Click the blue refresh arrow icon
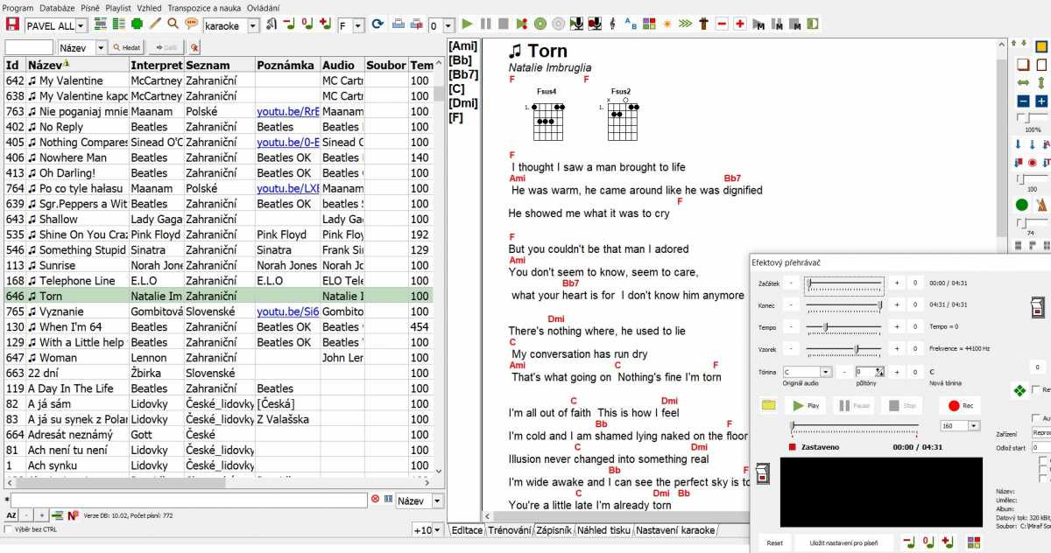Viewport: 1051px width, 553px height. [377, 24]
